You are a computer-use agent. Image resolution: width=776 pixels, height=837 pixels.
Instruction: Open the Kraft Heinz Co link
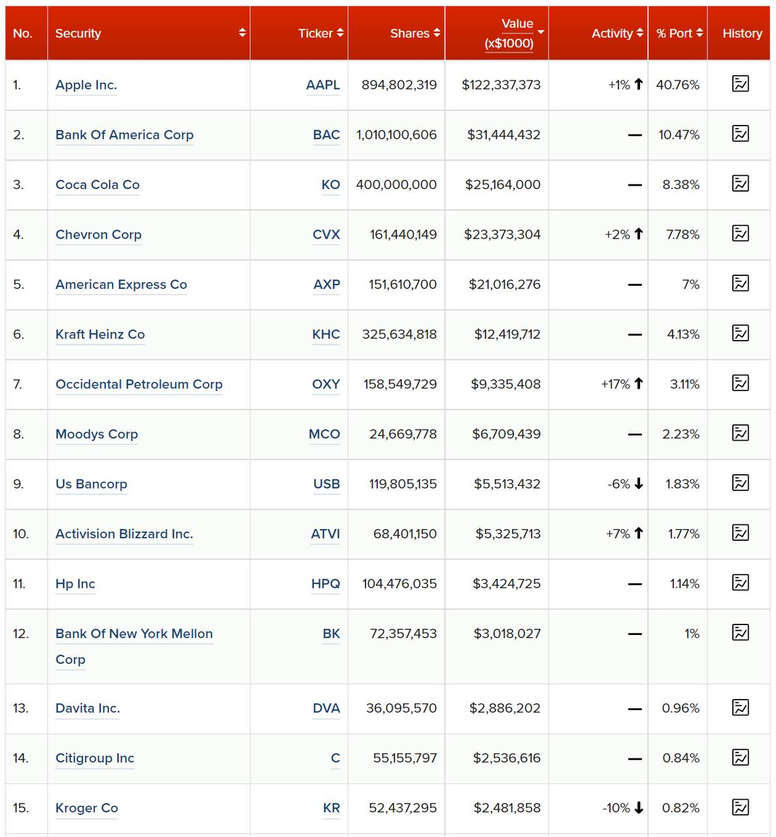(100, 334)
